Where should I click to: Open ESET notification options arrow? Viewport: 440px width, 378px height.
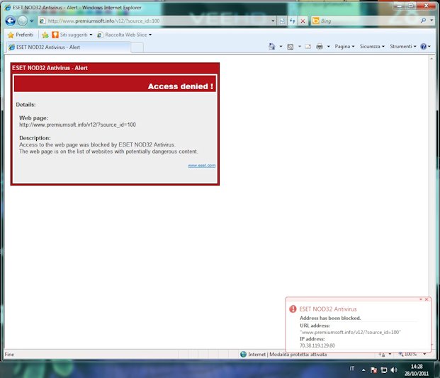421,299
